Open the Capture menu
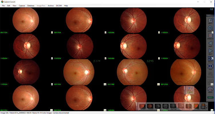The width and height of the screenshot is (215, 114). (x=22, y=6)
